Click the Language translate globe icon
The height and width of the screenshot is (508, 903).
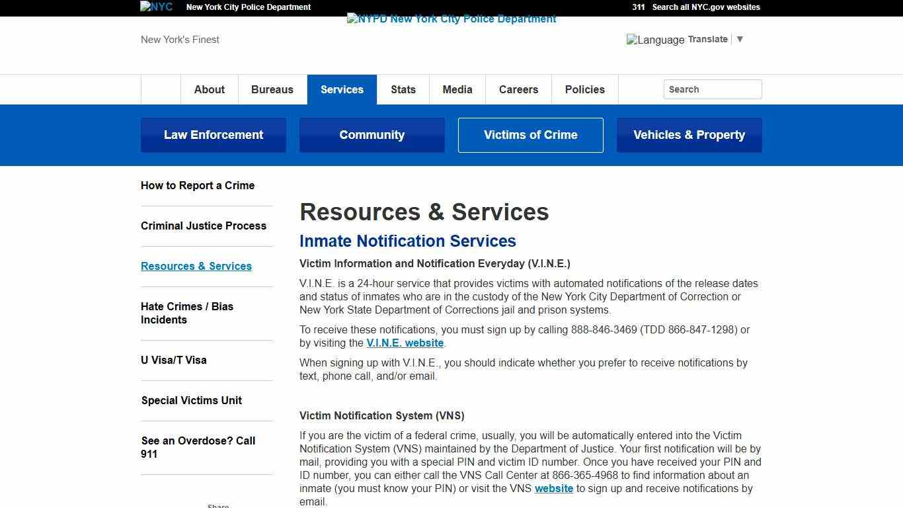(633, 40)
